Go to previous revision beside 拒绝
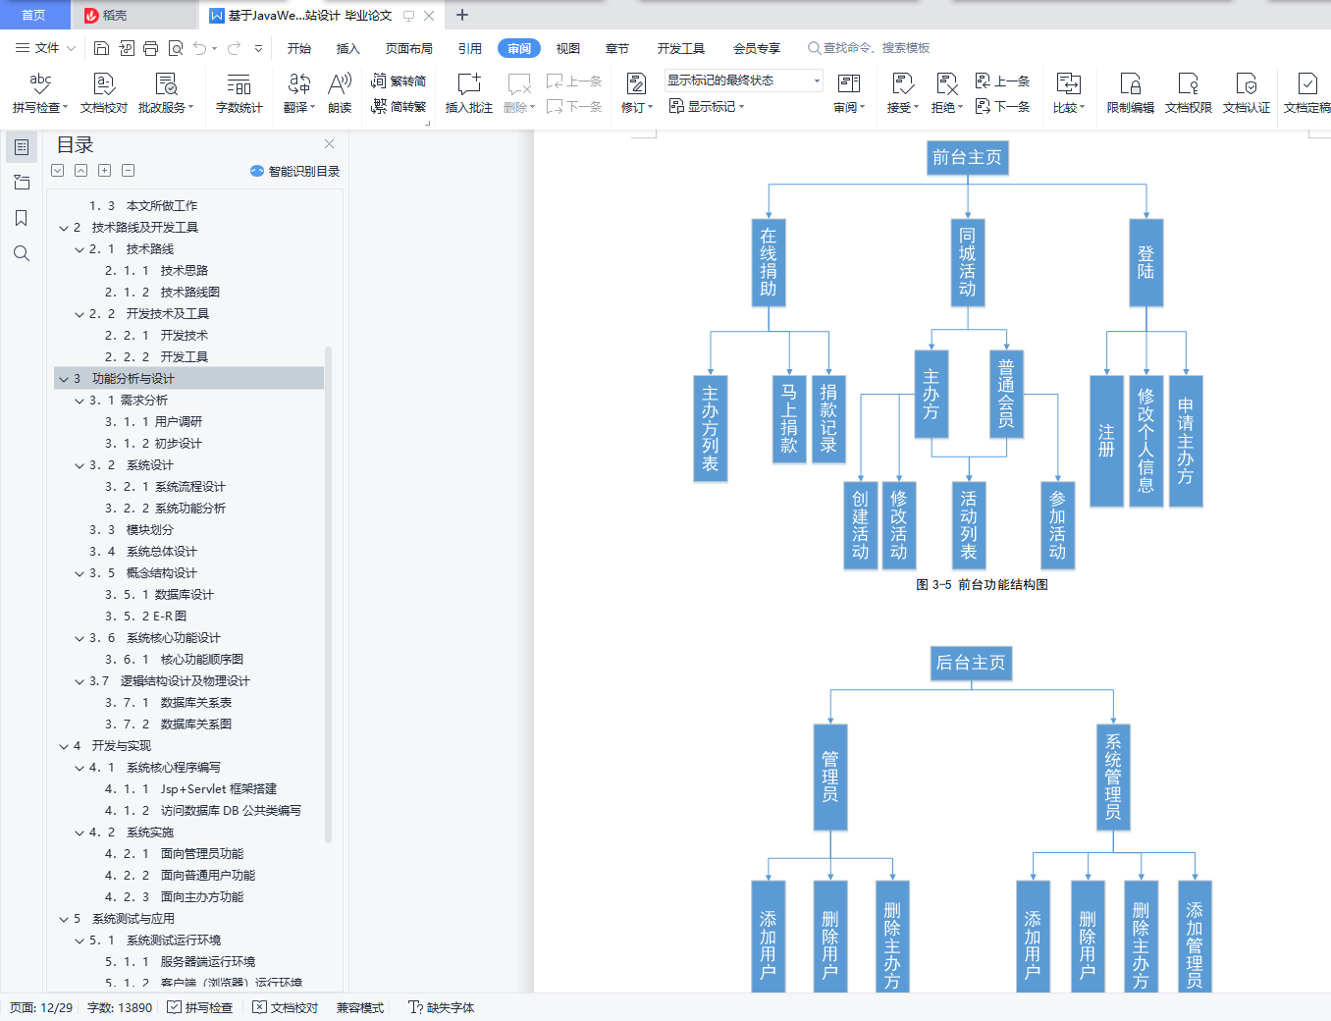 [1002, 81]
